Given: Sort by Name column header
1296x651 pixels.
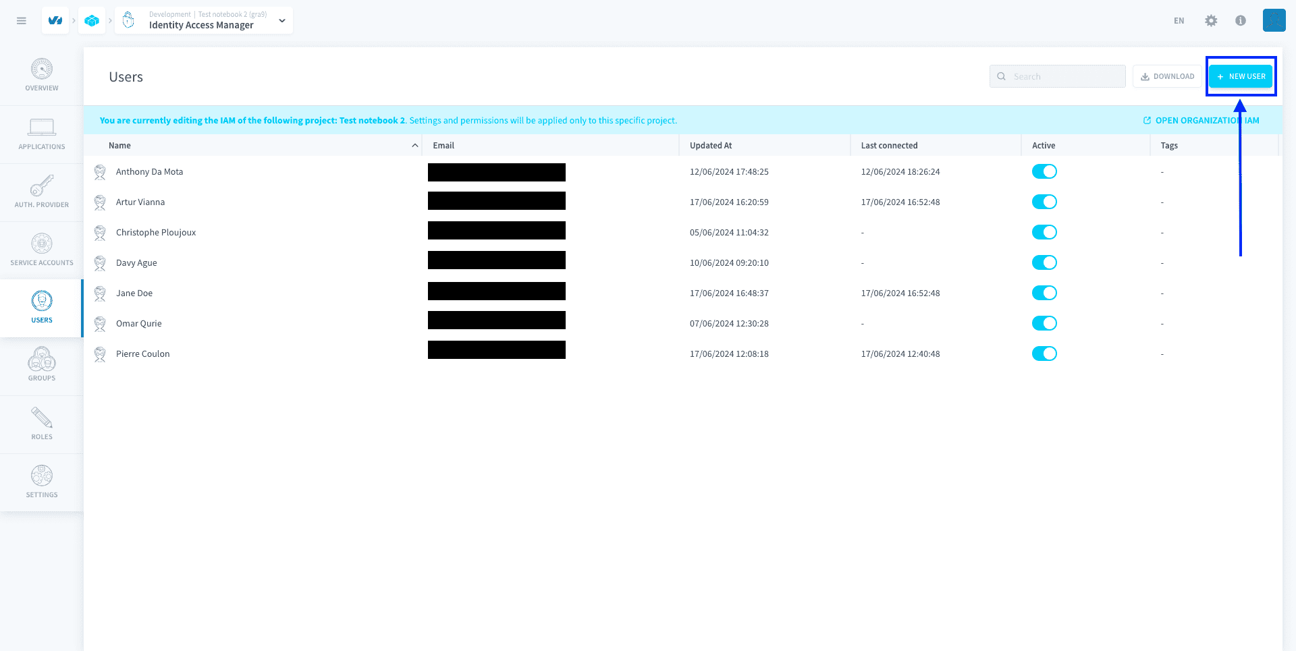Looking at the screenshot, I should coord(119,146).
